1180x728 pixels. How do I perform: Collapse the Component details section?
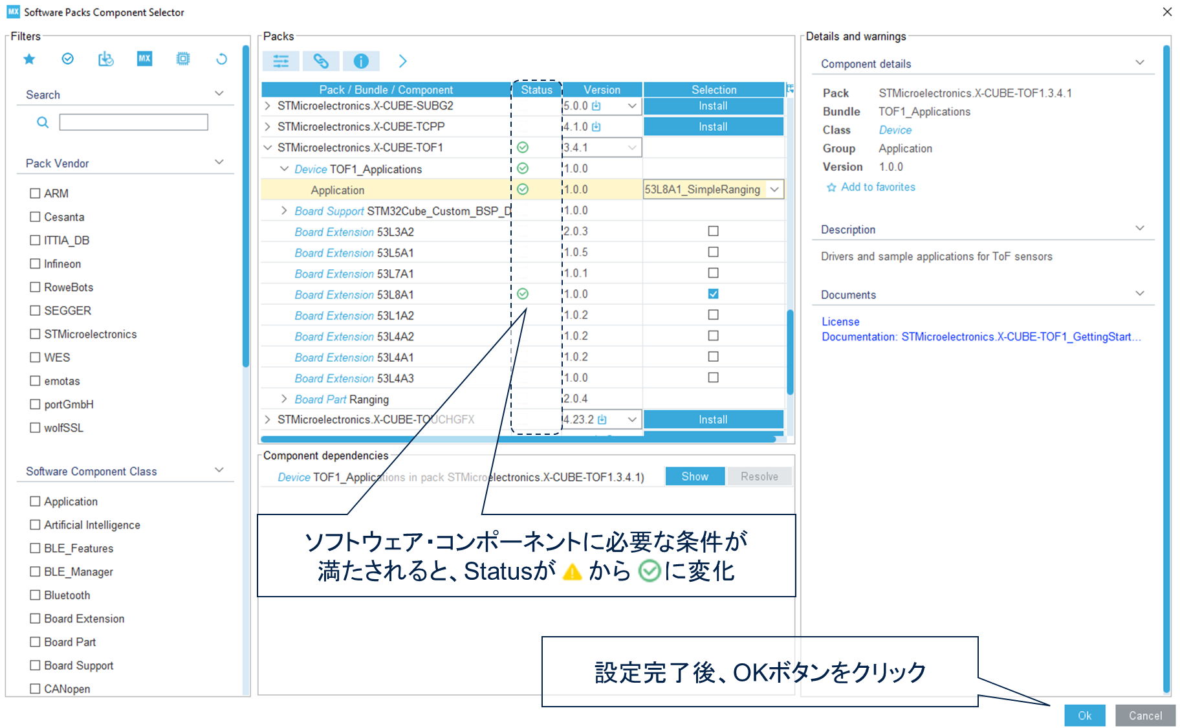[1140, 63]
